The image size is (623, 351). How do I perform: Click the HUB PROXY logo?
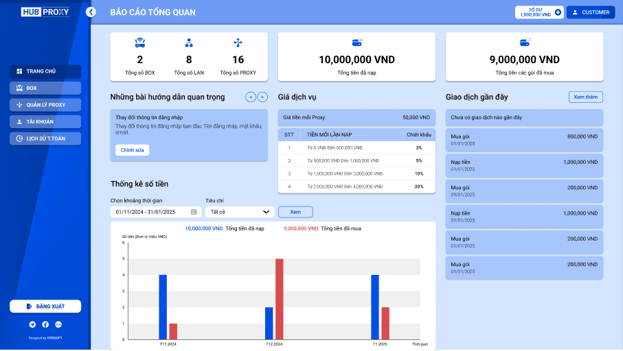45,12
